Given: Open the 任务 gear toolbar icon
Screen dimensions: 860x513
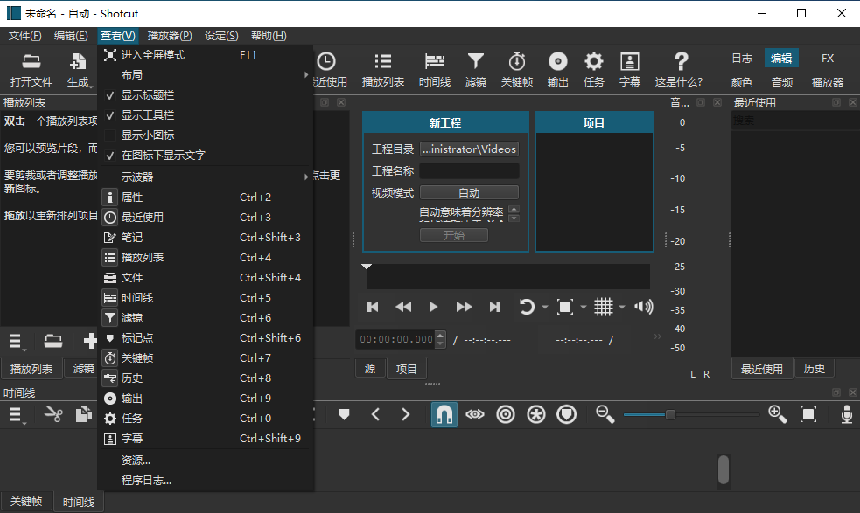Looking at the screenshot, I should click(x=593, y=70).
